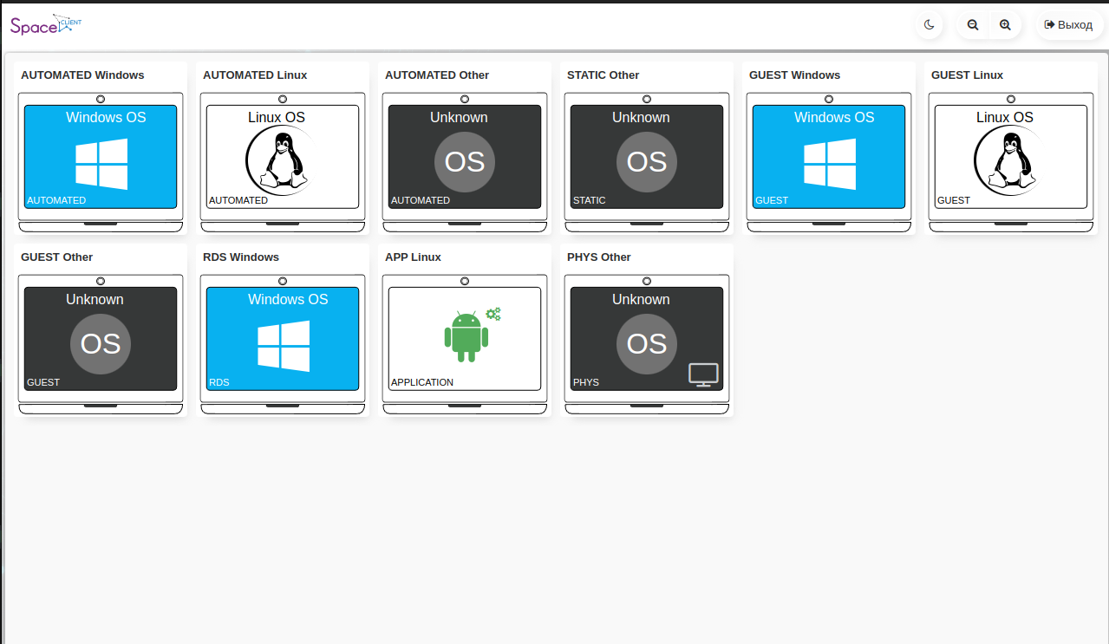Click the AUTOMATED label in AUTOMATED Windows card
This screenshot has width=1109, height=644.
tap(56, 200)
